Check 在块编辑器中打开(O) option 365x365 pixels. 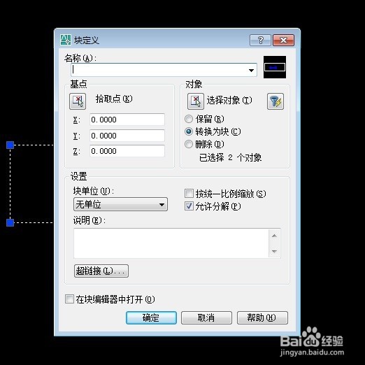[x=69, y=299]
